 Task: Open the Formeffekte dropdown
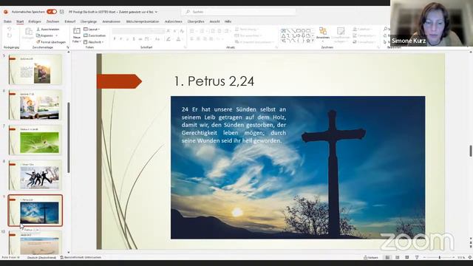[x=364, y=42]
